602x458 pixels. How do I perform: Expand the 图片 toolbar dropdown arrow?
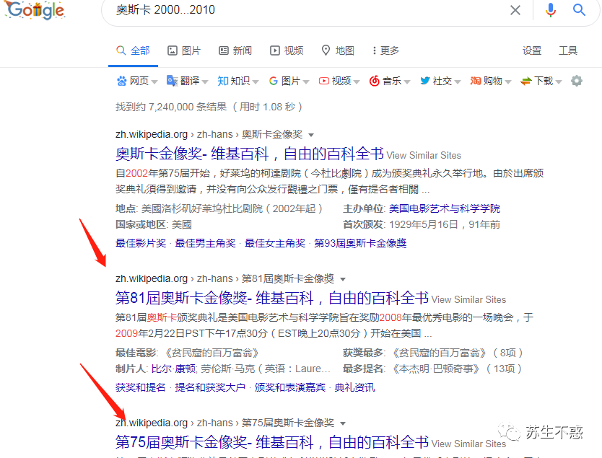(306, 82)
